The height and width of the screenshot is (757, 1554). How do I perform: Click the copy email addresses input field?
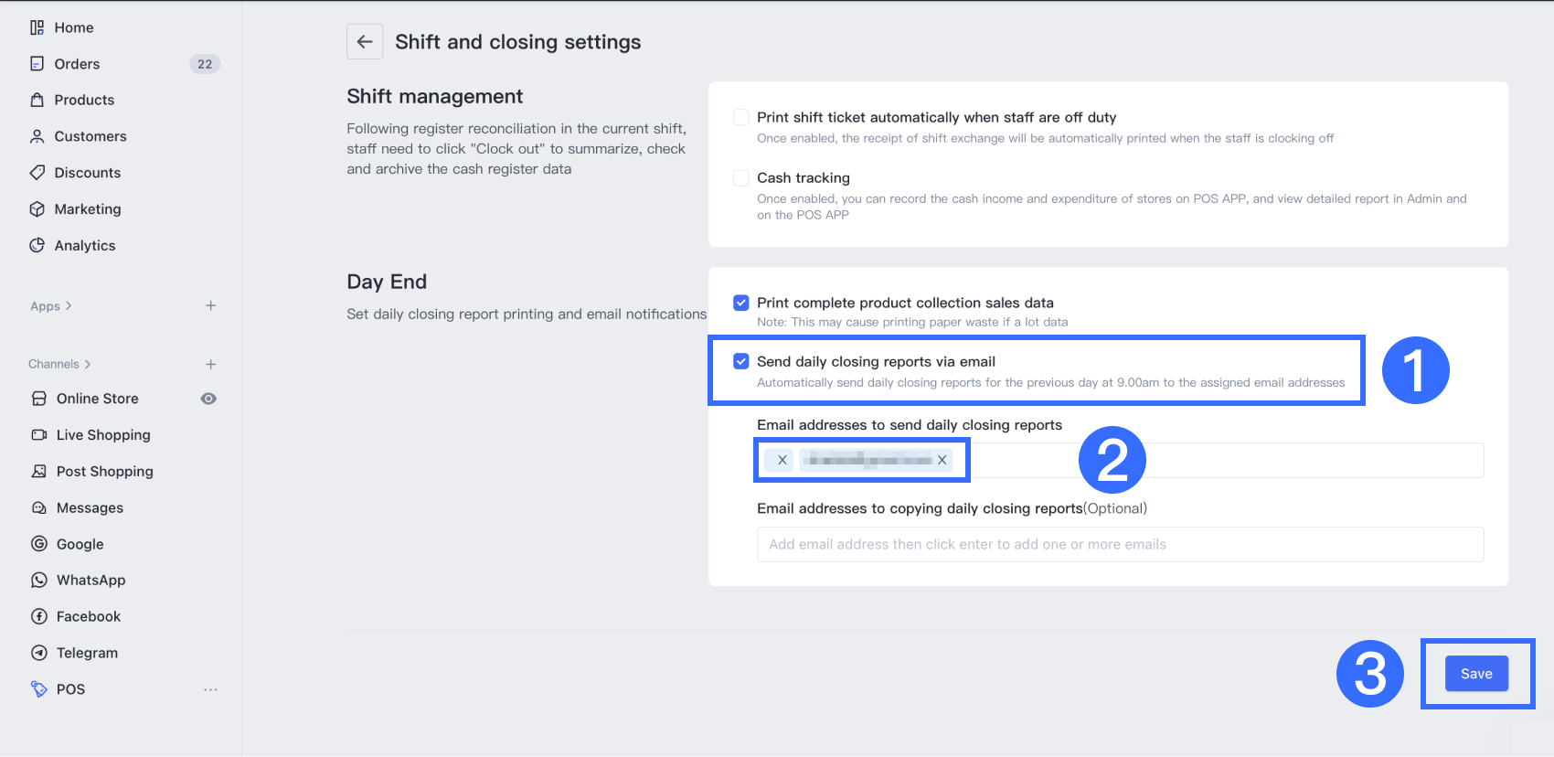pyautogui.click(x=1120, y=544)
